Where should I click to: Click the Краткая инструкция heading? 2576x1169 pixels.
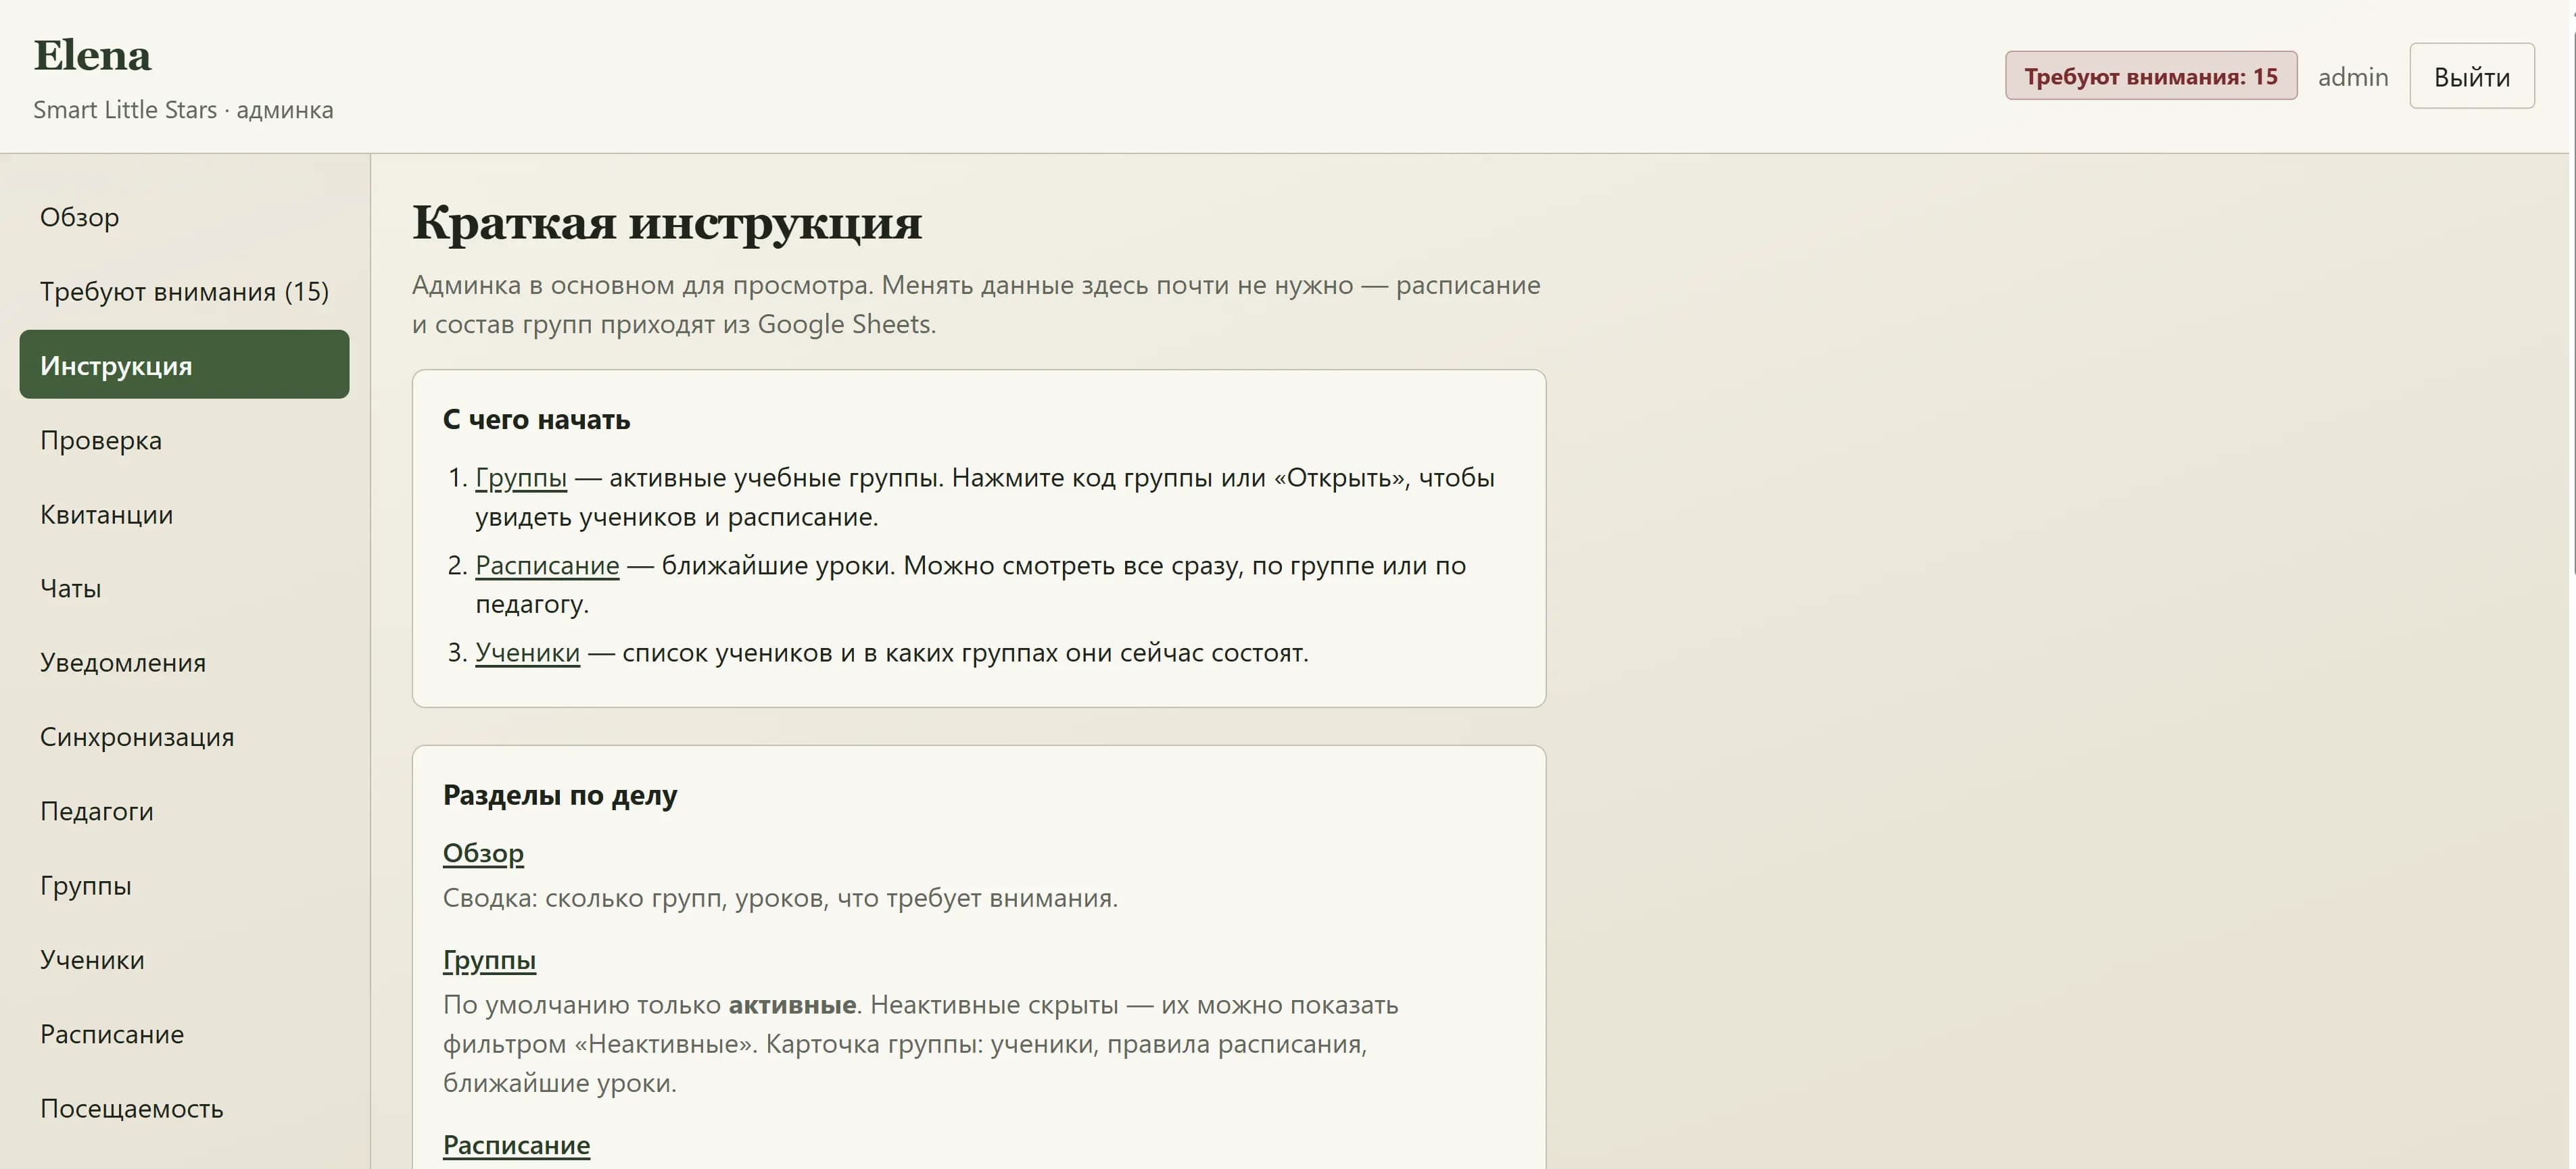(667, 222)
